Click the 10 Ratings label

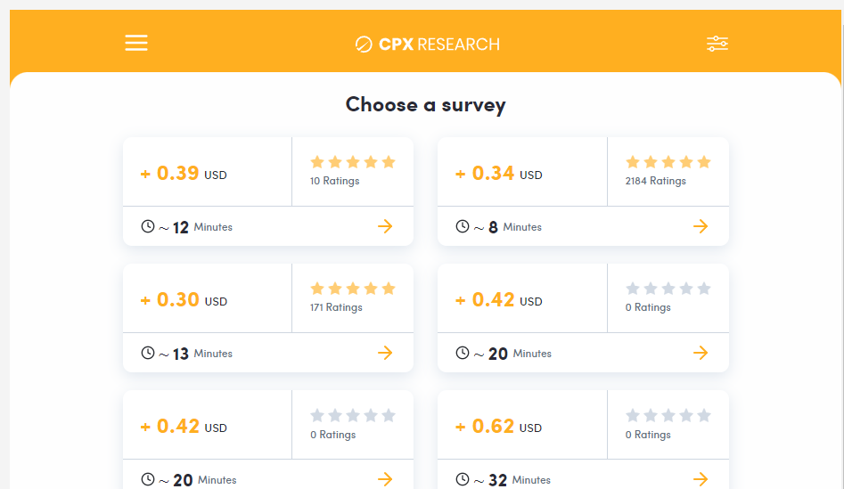click(x=335, y=181)
